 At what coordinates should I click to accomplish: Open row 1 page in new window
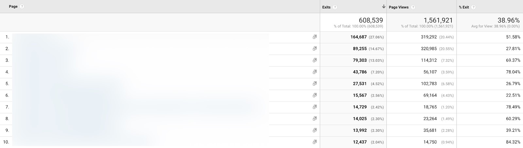315,37
